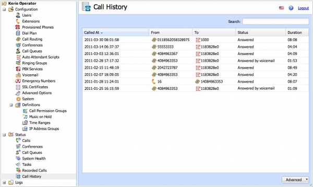Collapse the Status tree node
This screenshot has width=313, height=187.
(x=4, y=135)
